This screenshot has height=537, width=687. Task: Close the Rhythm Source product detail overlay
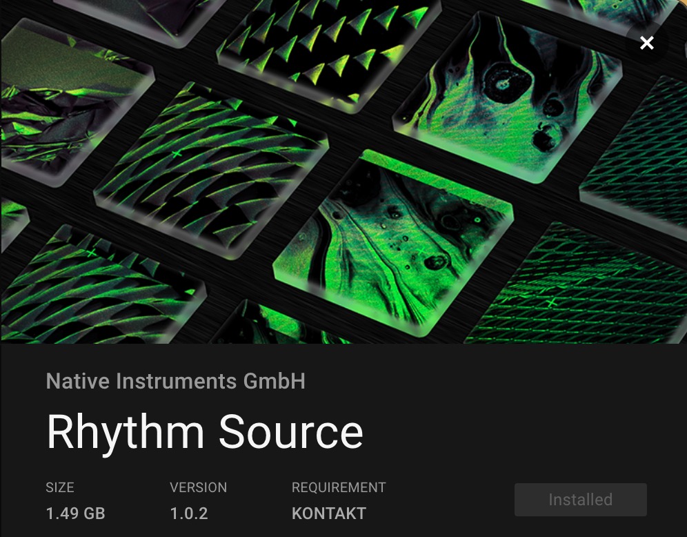coord(646,43)
